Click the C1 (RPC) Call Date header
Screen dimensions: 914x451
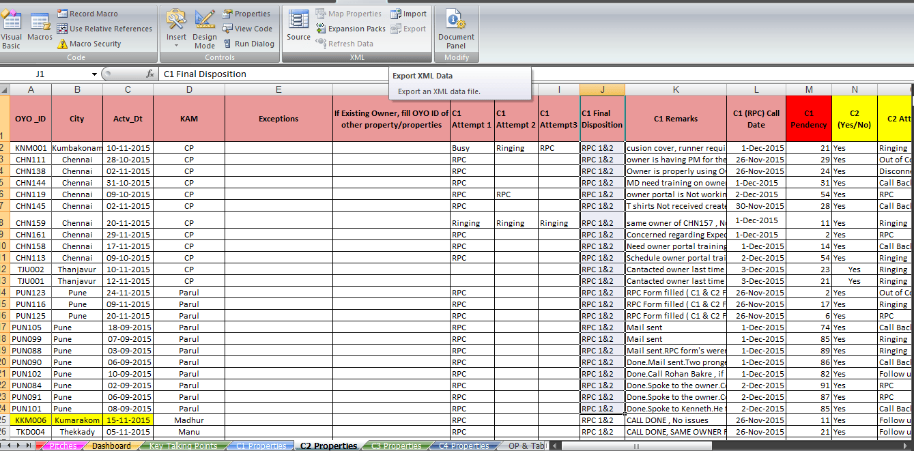pos(756,119)
